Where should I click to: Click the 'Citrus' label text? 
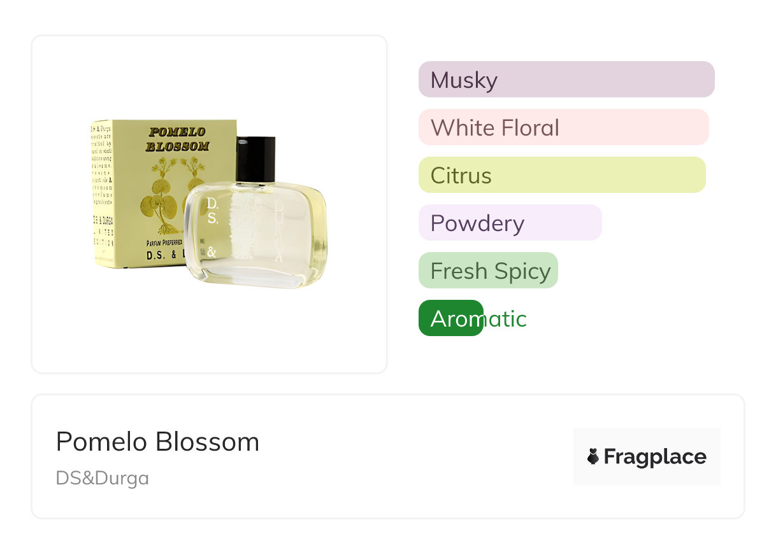pos(461,176)
